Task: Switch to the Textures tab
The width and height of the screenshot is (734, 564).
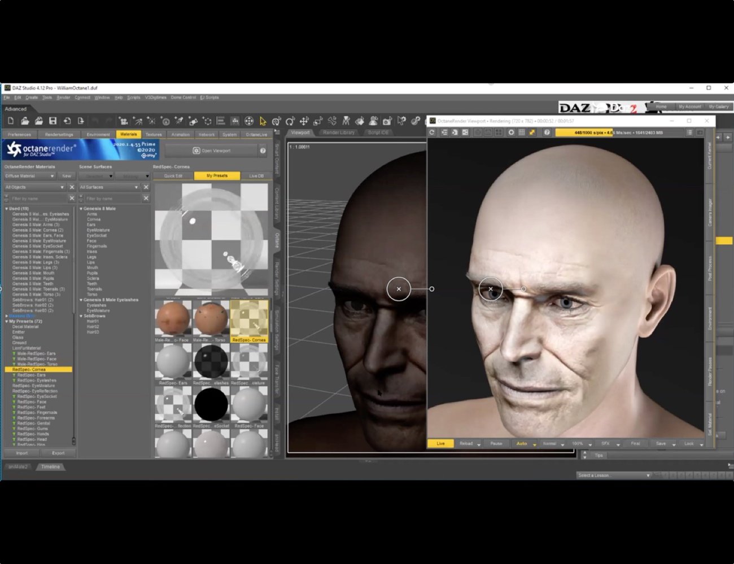Action: (x=154, y=135)
